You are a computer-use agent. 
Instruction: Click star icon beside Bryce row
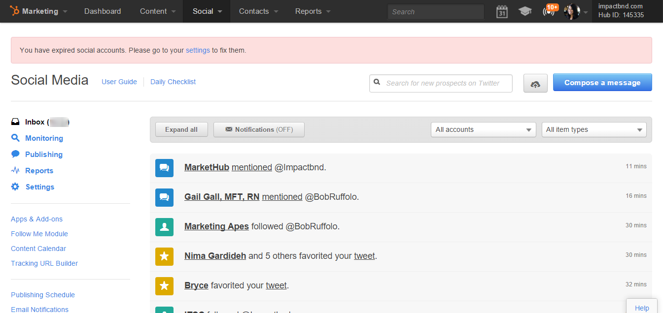pyautogui.click(x=165, y=286)
